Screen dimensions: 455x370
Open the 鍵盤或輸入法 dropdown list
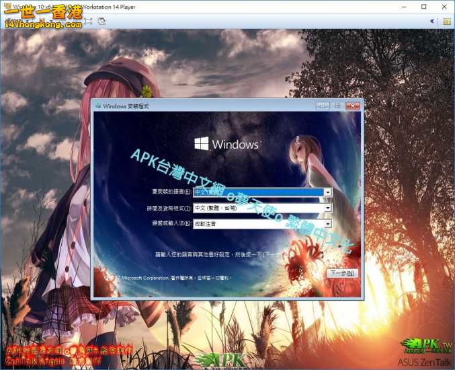(x=327, y=223)
